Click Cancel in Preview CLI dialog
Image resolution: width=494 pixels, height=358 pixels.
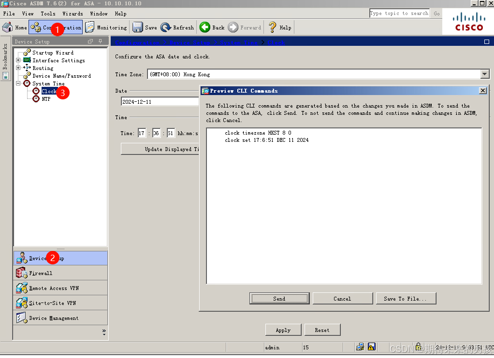(x=342, y=299)
